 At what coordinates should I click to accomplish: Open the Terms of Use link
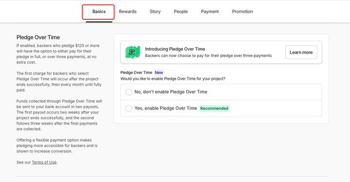point(44,163)
